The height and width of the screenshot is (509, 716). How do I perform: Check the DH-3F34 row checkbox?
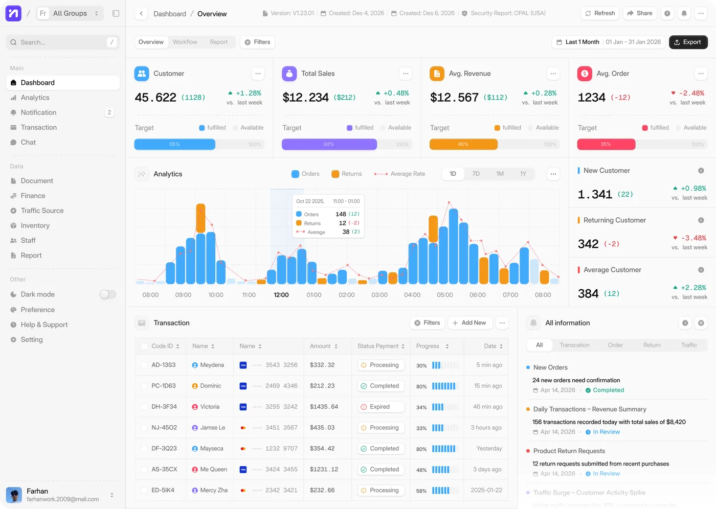(144, 407)
